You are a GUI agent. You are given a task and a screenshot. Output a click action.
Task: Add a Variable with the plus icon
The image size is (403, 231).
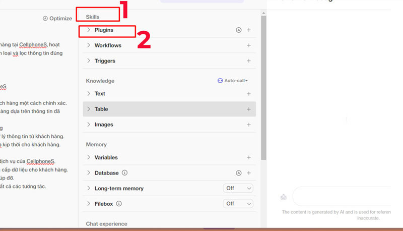(x=249, y=158)
